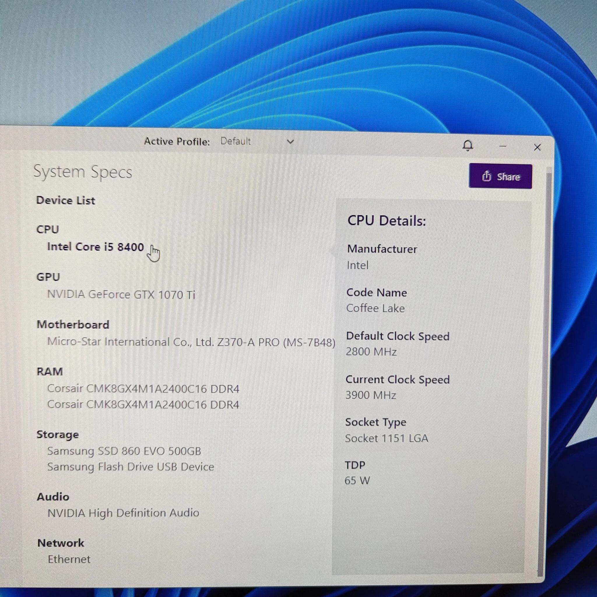Select Samsung Flash Drive USB Device entry
This screenshot has width=597, height=597.
pyautogui.click(x=130, y=467)
